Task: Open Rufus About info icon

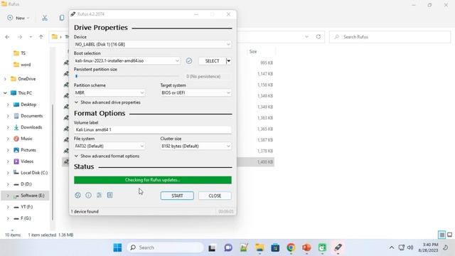Action: pos(88,196)
